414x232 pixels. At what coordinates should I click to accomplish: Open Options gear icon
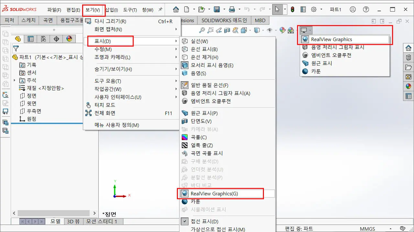point(313,9)
